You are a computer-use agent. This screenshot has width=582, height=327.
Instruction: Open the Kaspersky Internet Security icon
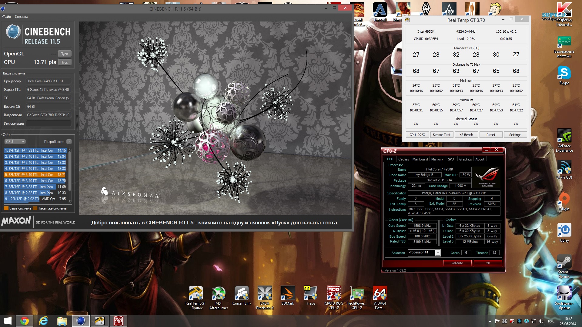point(564,14)
